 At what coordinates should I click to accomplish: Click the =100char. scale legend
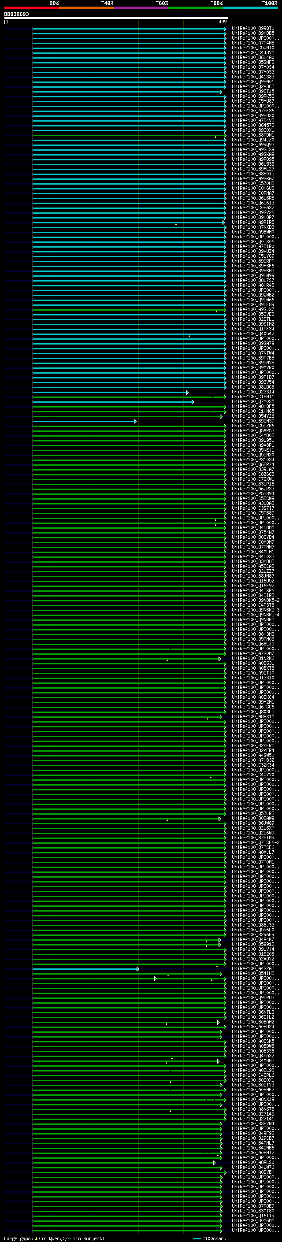[x=210, y=1238]
